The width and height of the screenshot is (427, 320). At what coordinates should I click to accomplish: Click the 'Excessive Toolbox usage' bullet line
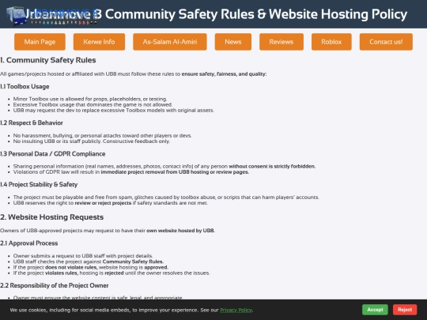(93, 104)
